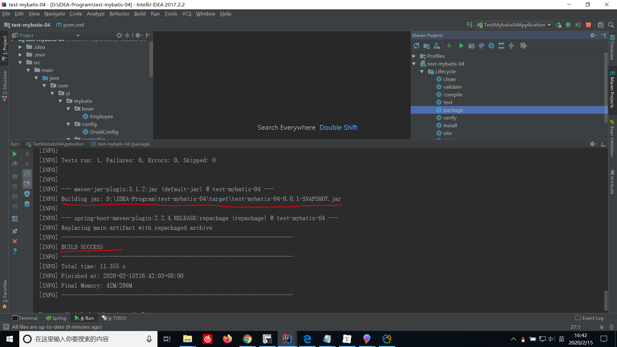Toggle scroll-to-end in the Run console
617x347 pixels.
click(27, 184)
